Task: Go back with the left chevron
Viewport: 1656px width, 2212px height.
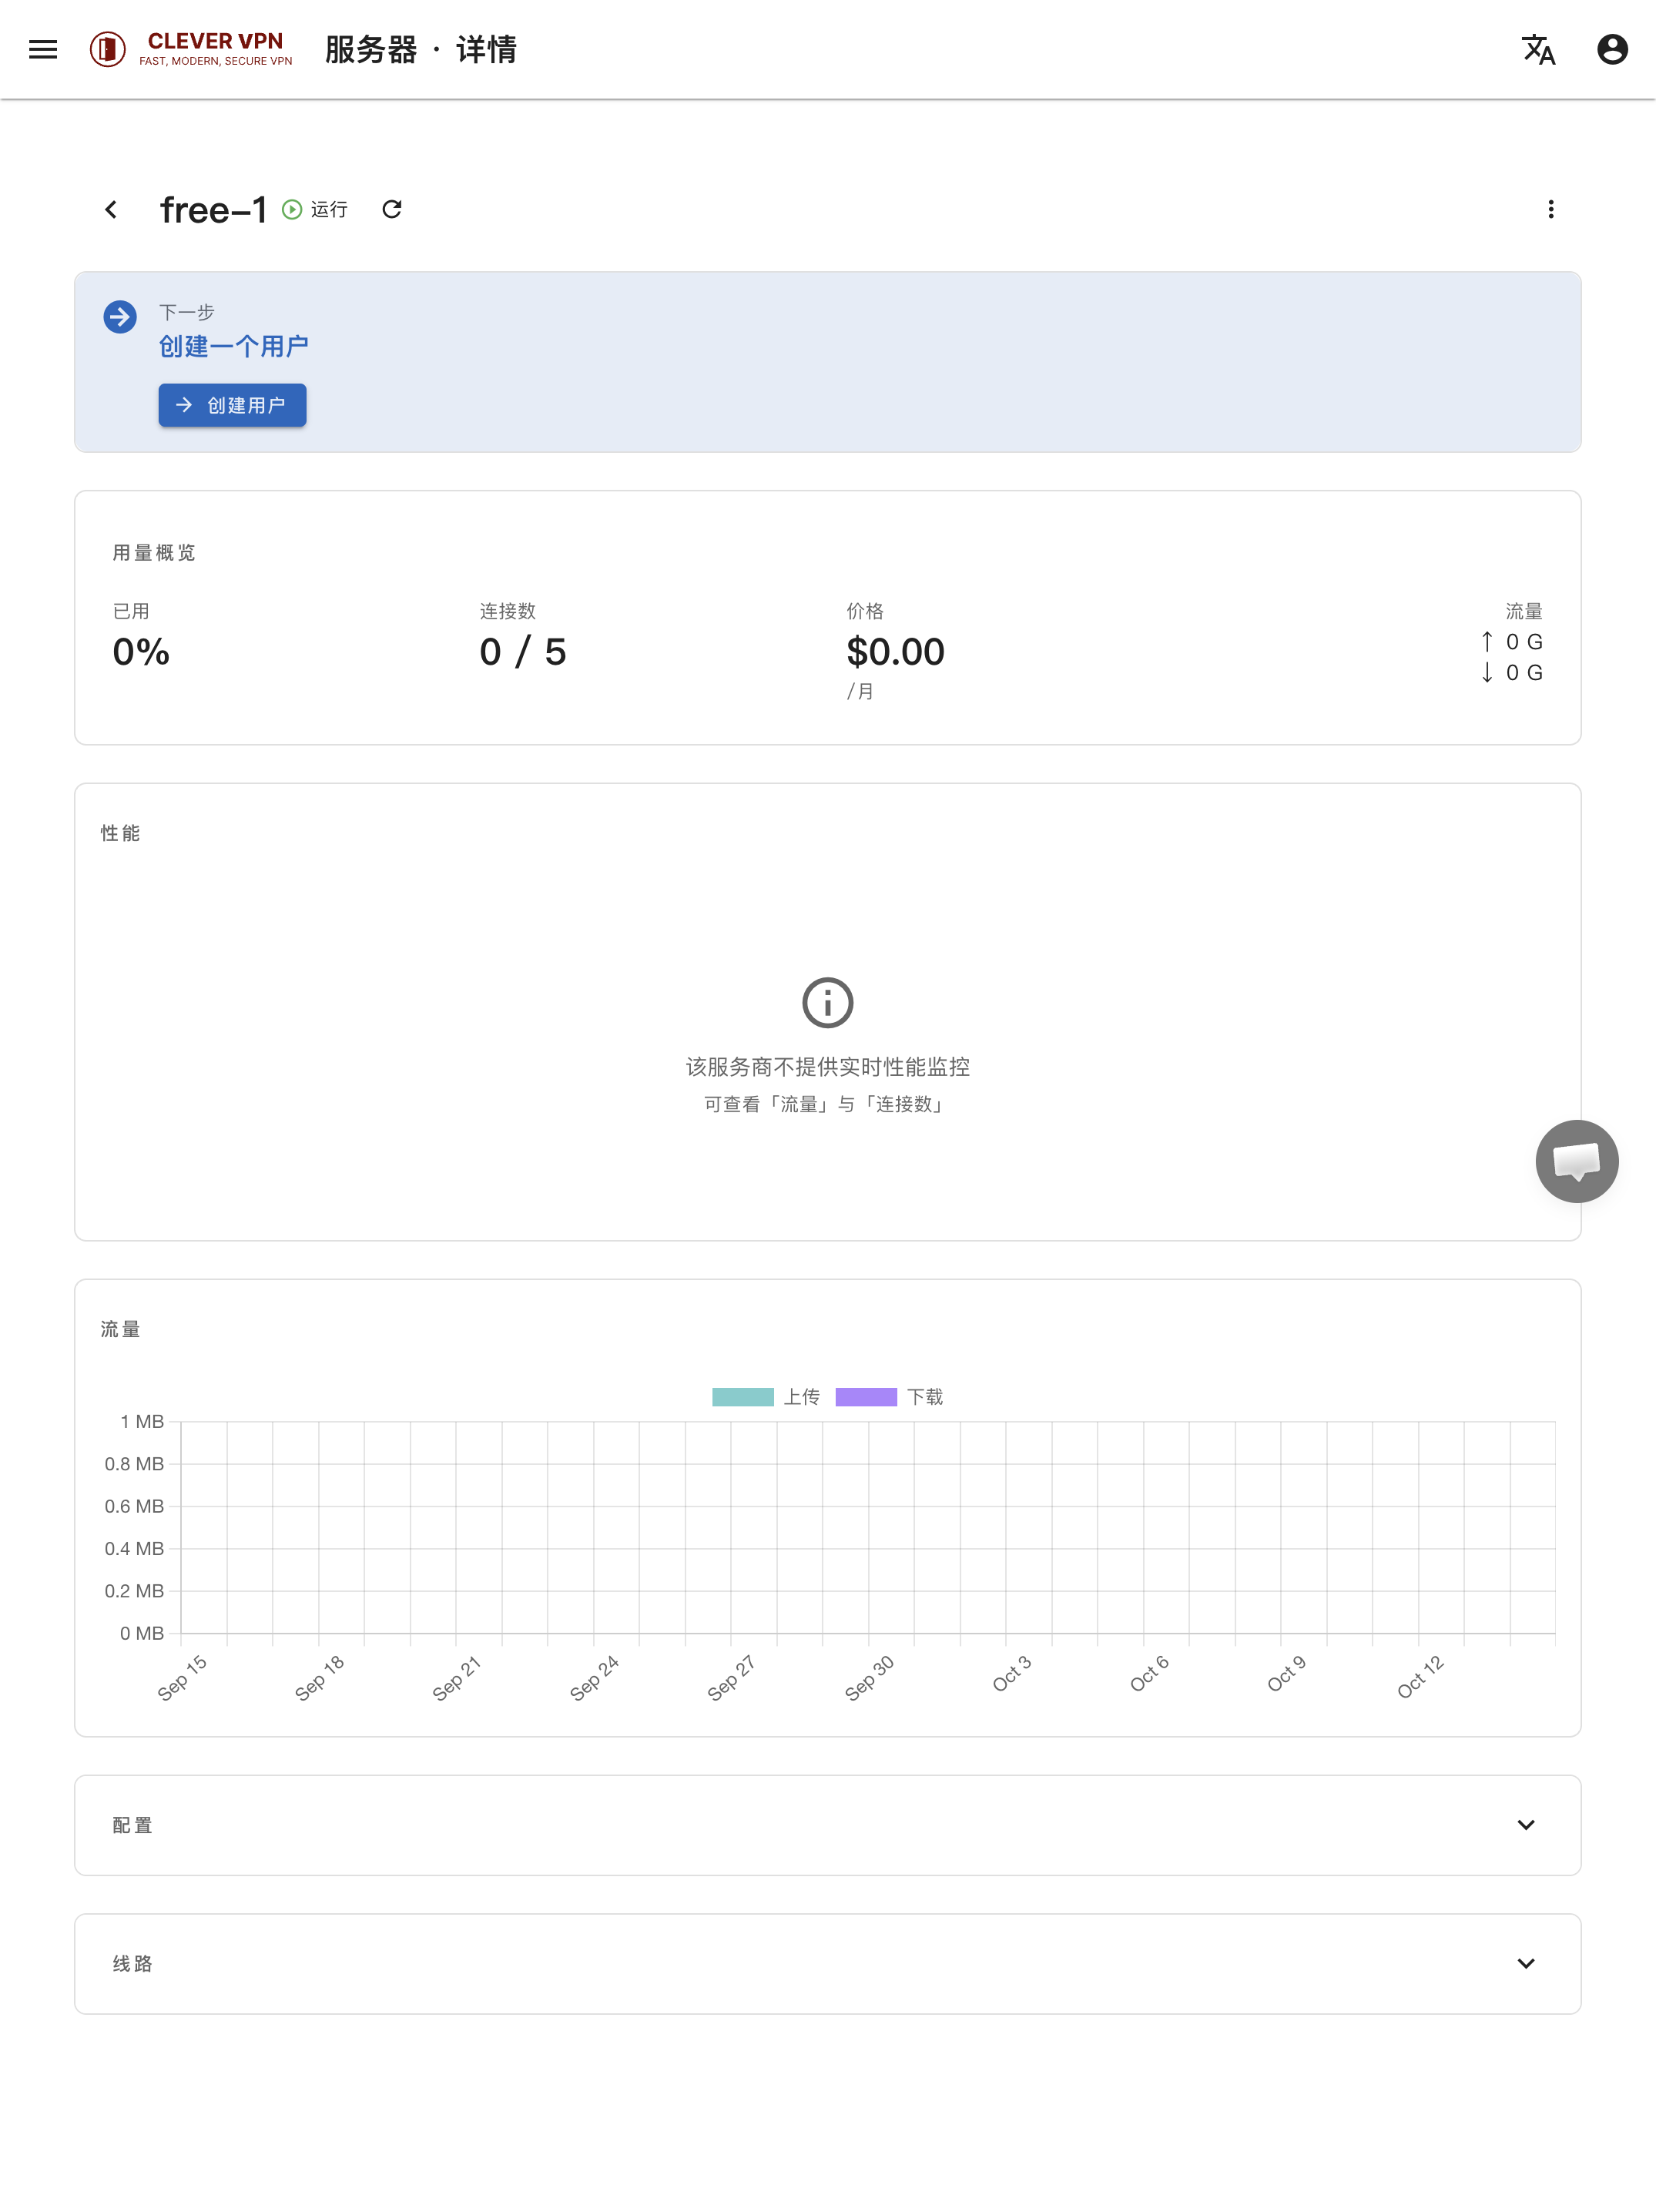Action: [x=111, y=209]
